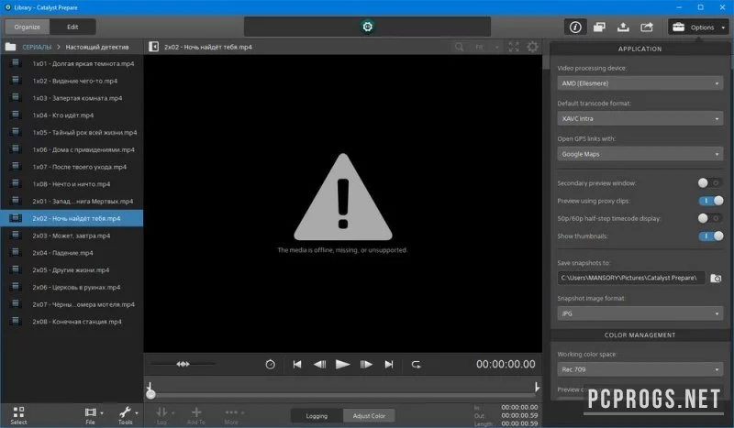Click Настоящий детектив breadcrumb
Viewport: 734px width, 428px height.
pos(97,48)
